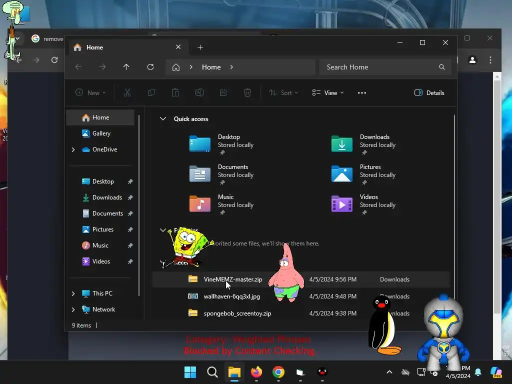
Task: Open the Documents folder in Quick access
Action: pyautogui.click(x=222, y=174)
